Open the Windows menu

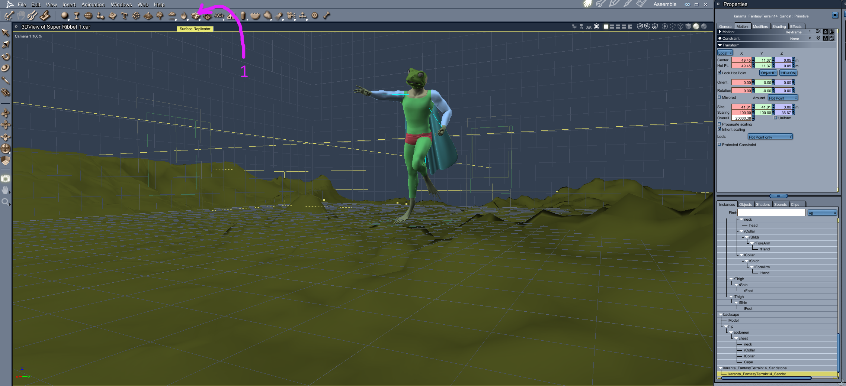(121, 4)
